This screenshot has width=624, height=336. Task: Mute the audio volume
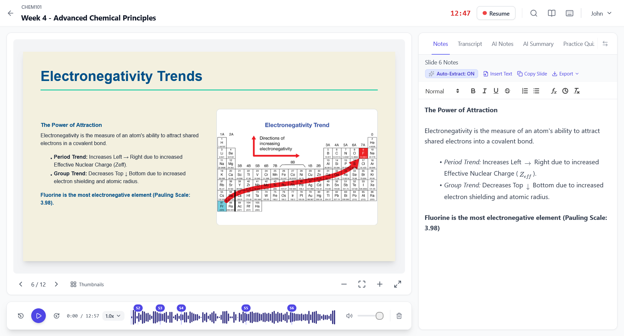click(349, 316)
